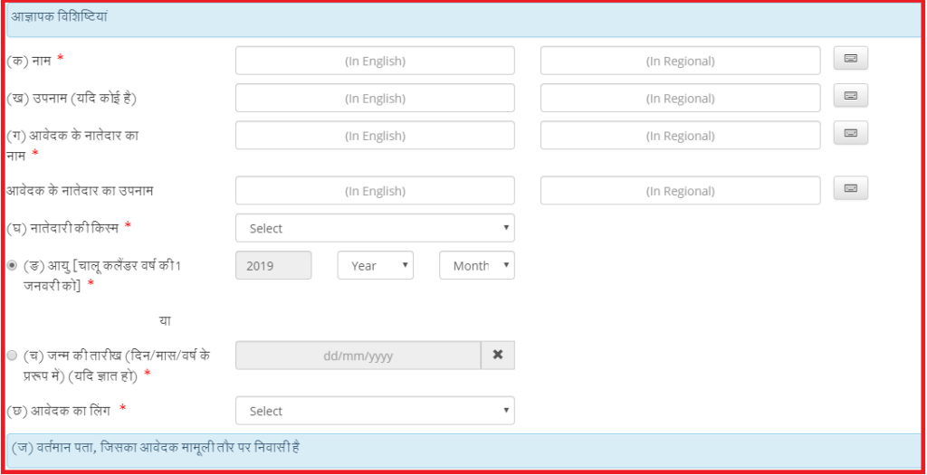Click the नाम In English input field
The height and width of the screenshot is (475, 927).
point(375,61)
